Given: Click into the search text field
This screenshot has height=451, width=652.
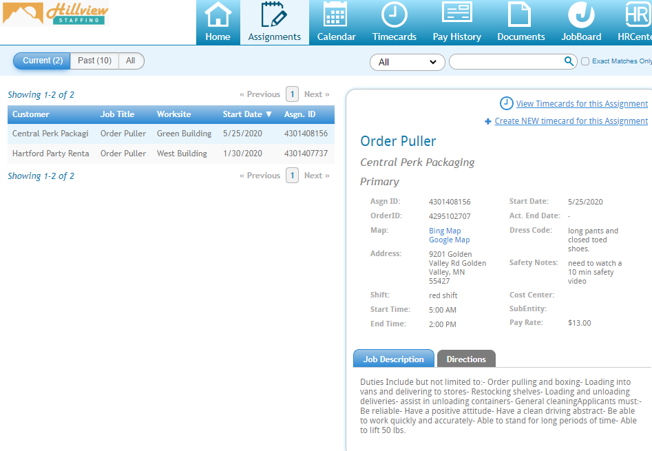Looking at the screenshot, I should point(507,61).
